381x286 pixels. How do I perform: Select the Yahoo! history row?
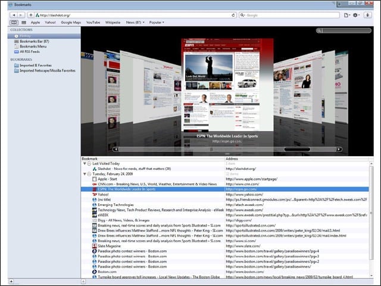click(225, 195)
